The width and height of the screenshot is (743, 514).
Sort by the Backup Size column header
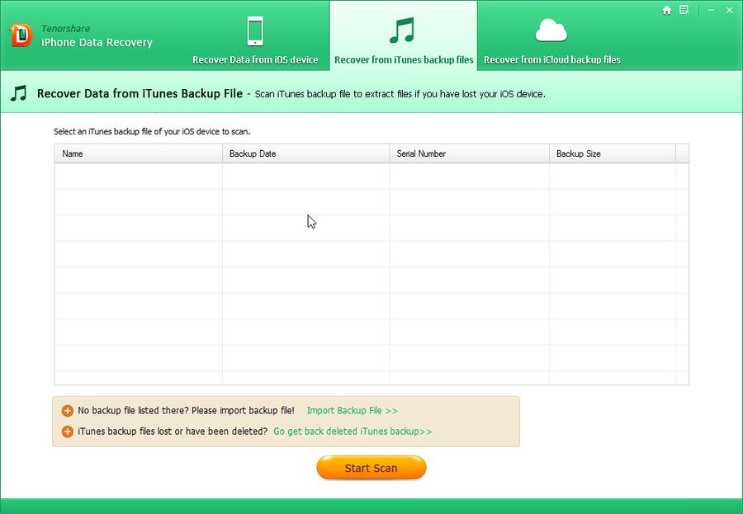tap(613, 153)
